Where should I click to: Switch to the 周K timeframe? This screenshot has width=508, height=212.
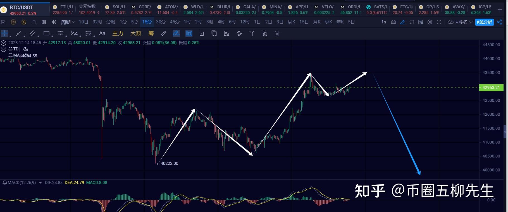pos(291,22)
